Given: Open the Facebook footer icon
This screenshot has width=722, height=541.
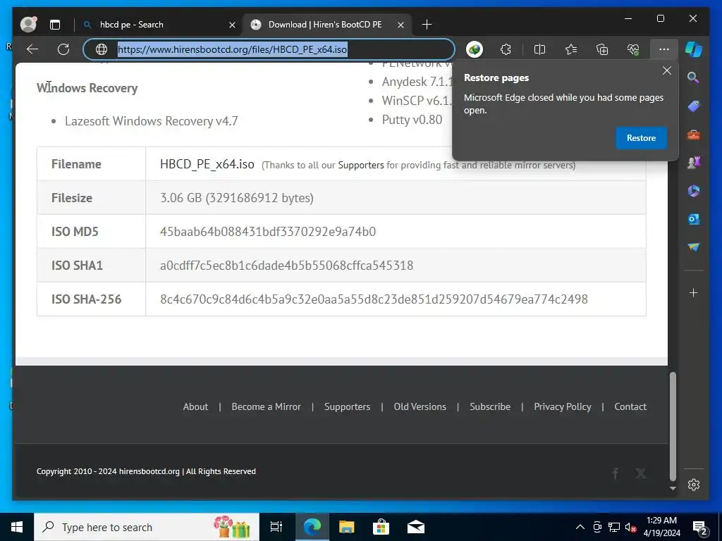Looking at the screenshot, I should 615,473.
